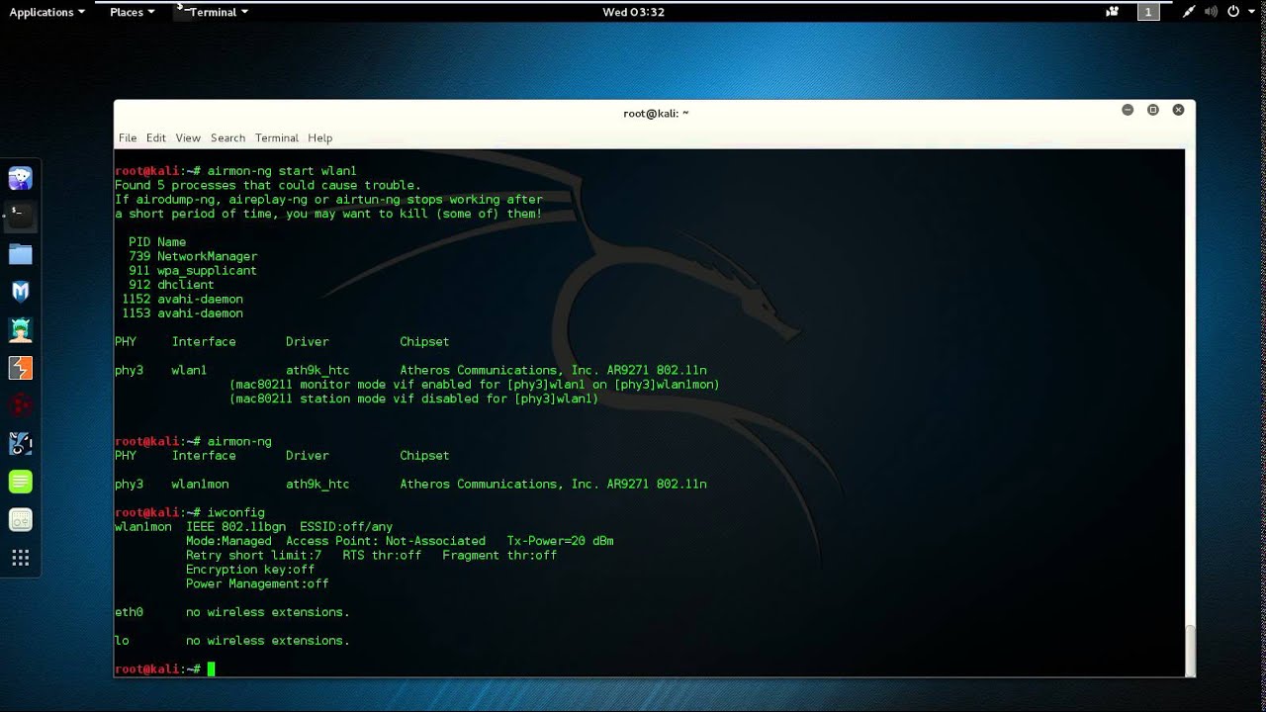Viewport: 1266px width, 712px height.
Task: Open the File menu
Action: (x=128, y=137)
